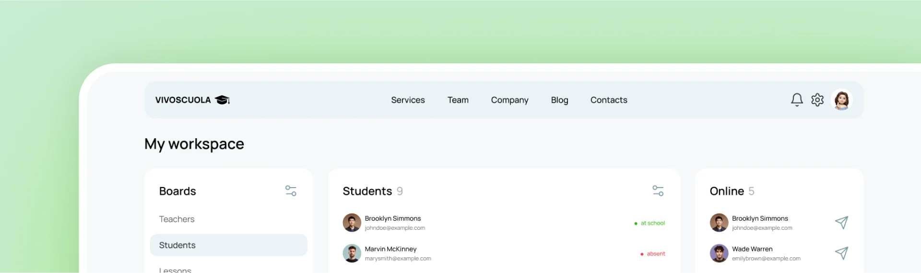Click Marvin McKinney's avatar photo
The height and width of the screenshot is (273, 921).
352,253
